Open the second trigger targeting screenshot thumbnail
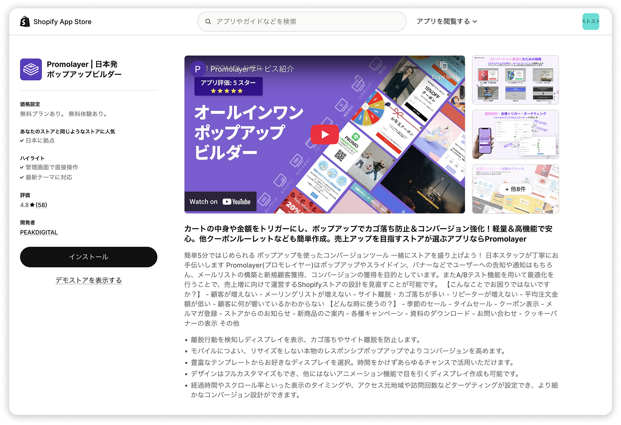The height and width of the screenshot is (425, 621). point(515,134)
